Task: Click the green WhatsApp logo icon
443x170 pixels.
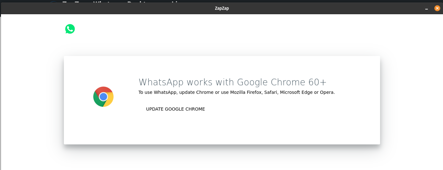Action: [x=70, y=29]
